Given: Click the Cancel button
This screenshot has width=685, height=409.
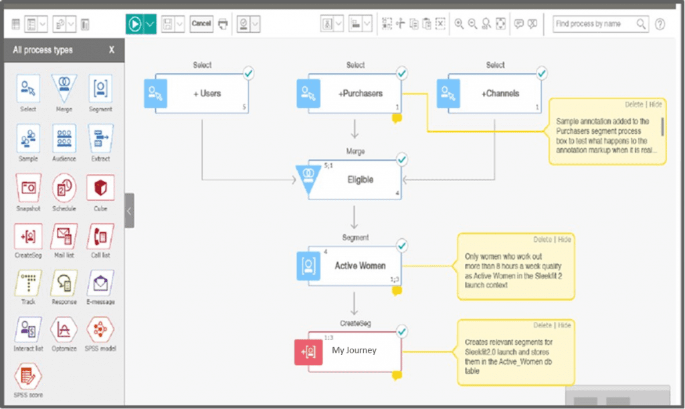Looking at the screenshot, I should click(x=201, y=23).
